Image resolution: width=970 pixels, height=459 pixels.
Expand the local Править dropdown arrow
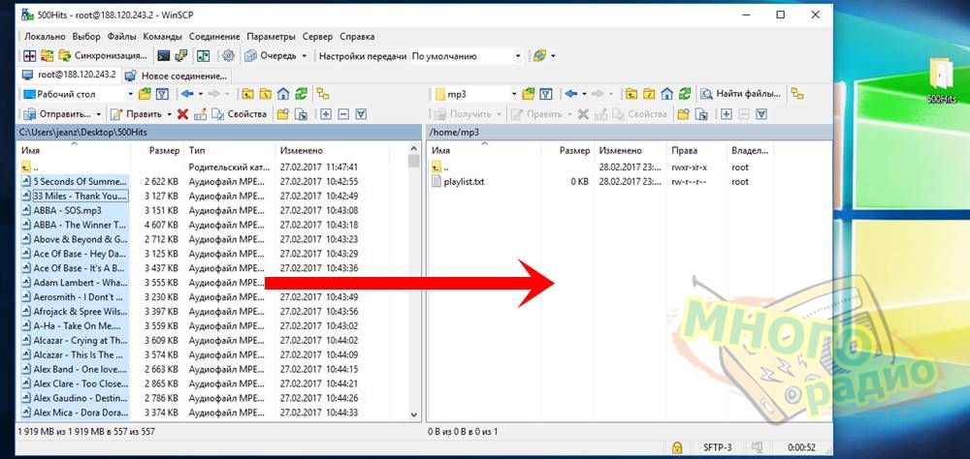click(169, 114)
